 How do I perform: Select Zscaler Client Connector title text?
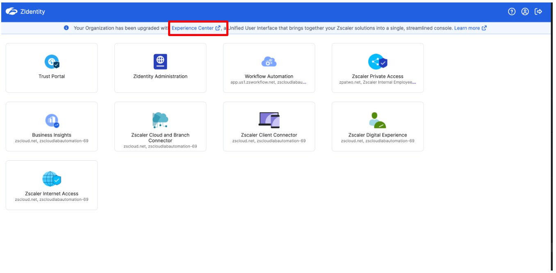click(x=269, y=135)
